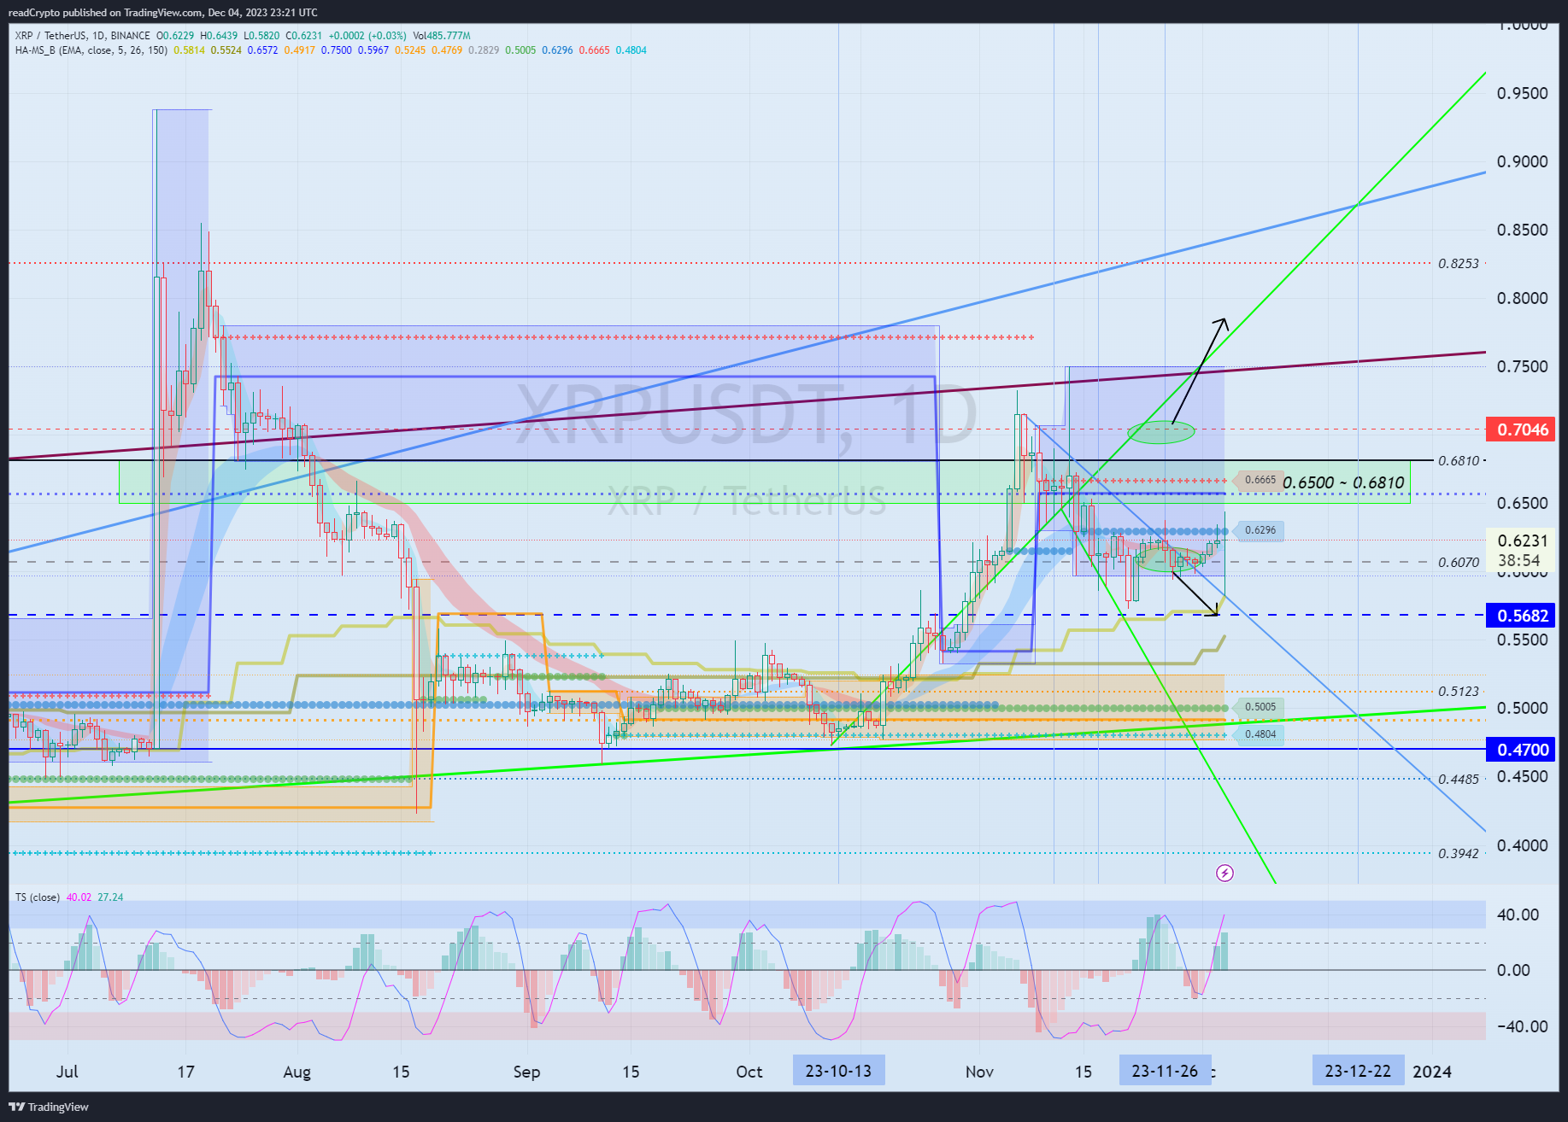Click the 0.5123 level label
1568x1122 pixels.
tap(1459, 692)
